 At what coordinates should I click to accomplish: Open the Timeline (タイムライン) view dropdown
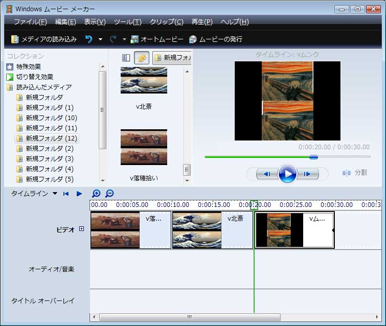click(x=34, y=194)
